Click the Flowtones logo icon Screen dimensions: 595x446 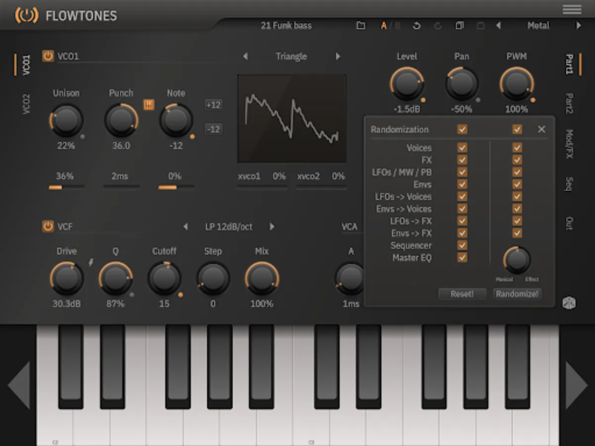(26, 15)
